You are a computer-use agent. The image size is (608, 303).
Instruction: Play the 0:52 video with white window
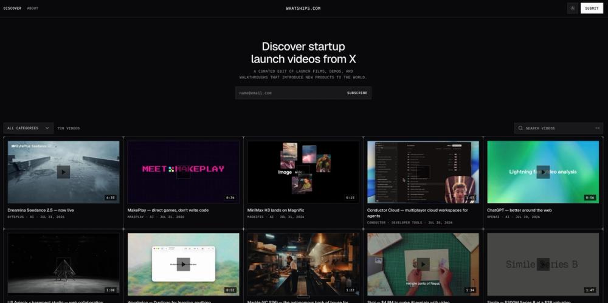click(184, 264)
